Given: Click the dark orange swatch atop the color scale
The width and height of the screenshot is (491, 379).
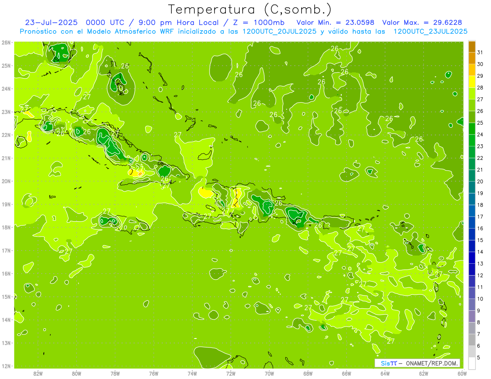Looking at the screenshot, I should (472, 47).
